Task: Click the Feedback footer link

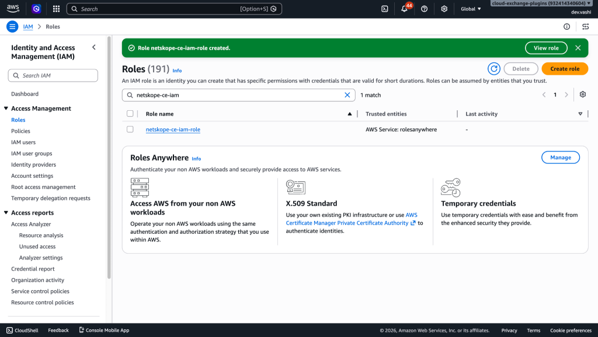Action: pyautogui.click(x=58, y=330)
